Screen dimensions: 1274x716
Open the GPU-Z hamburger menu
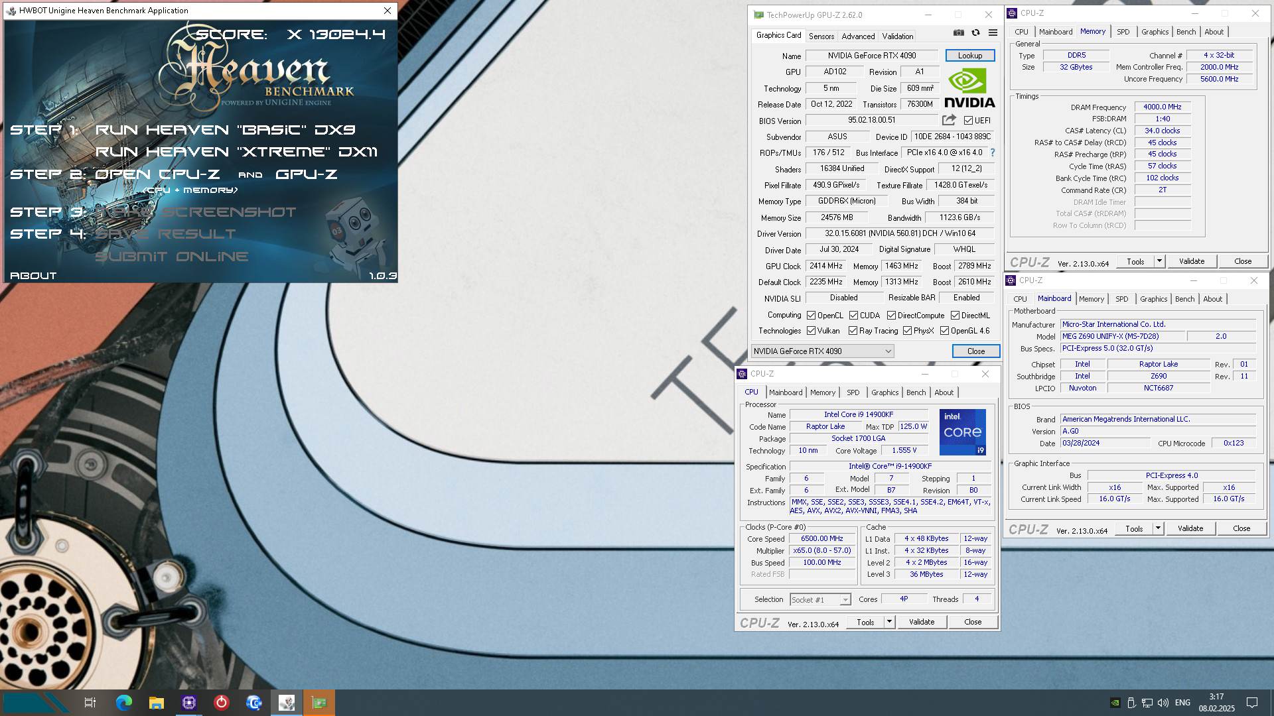993,32
